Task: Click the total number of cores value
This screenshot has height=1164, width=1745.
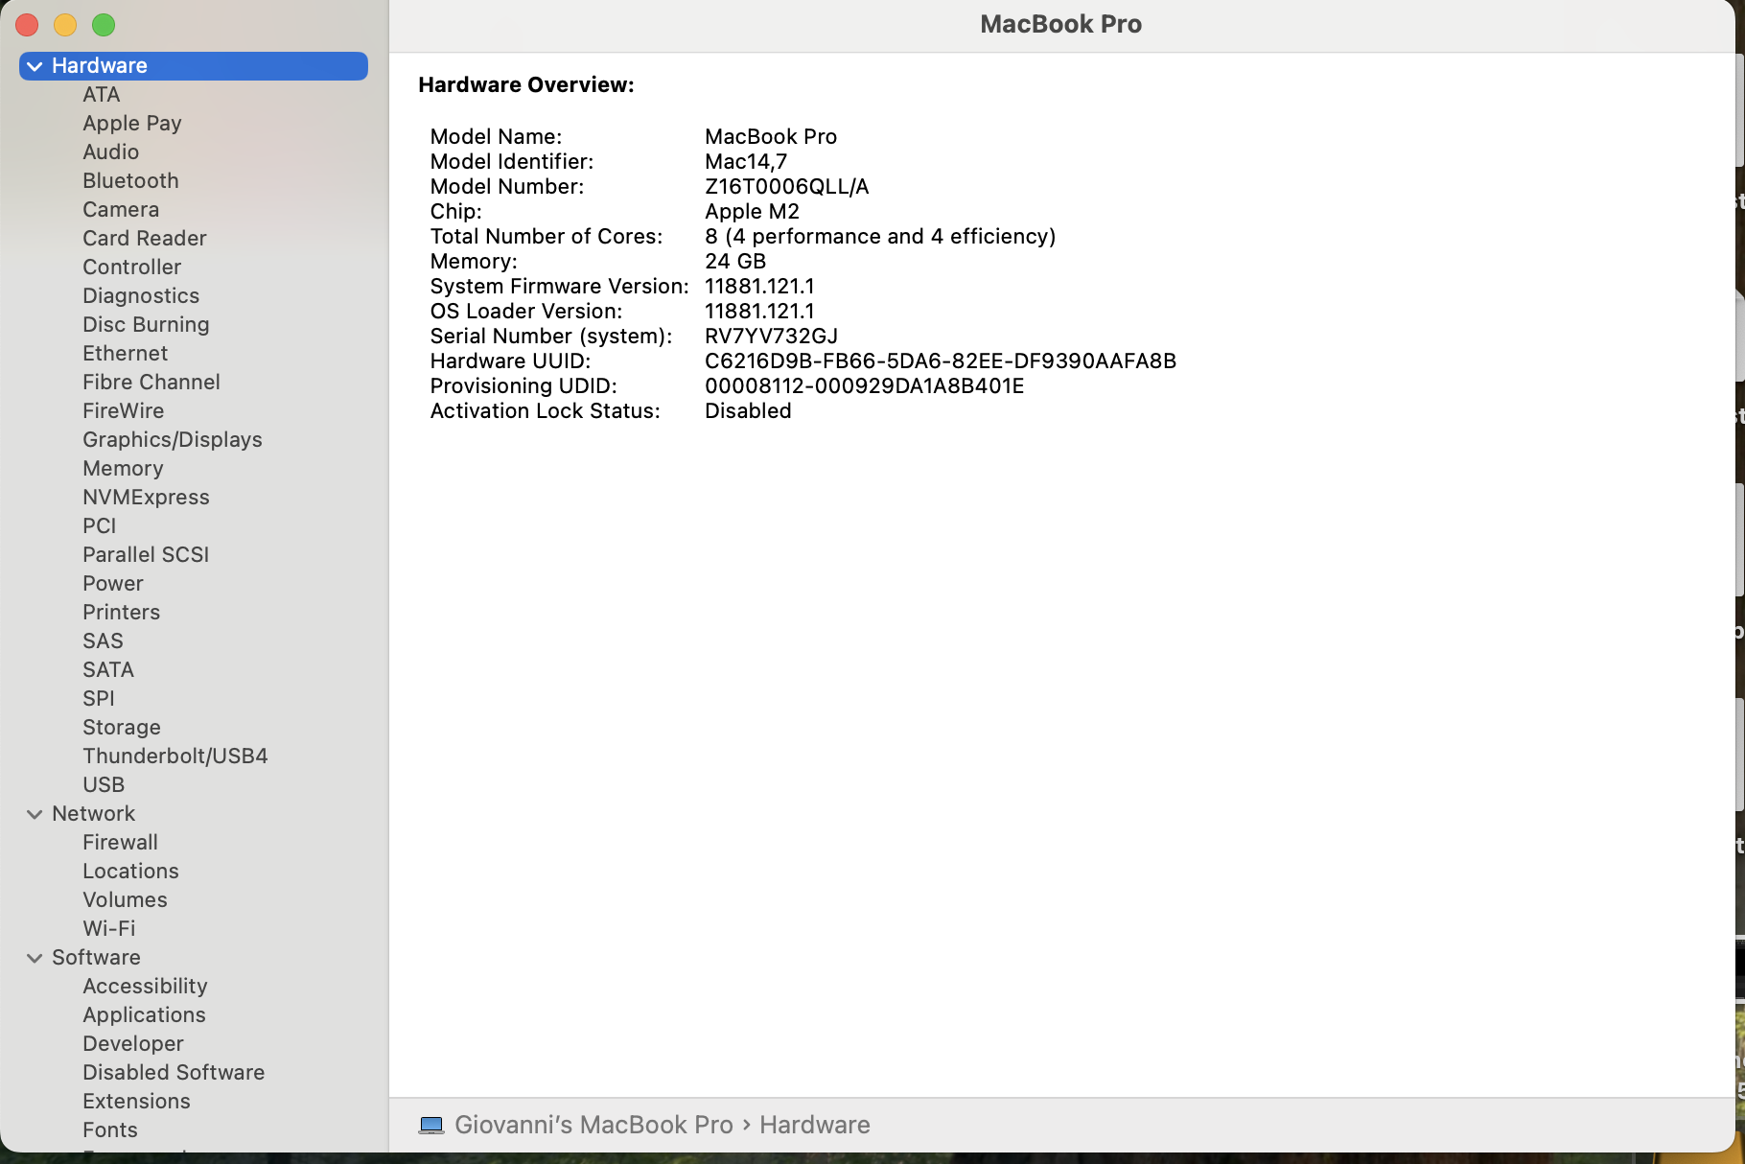Action: pyautogui.click(x=880, y=237)
